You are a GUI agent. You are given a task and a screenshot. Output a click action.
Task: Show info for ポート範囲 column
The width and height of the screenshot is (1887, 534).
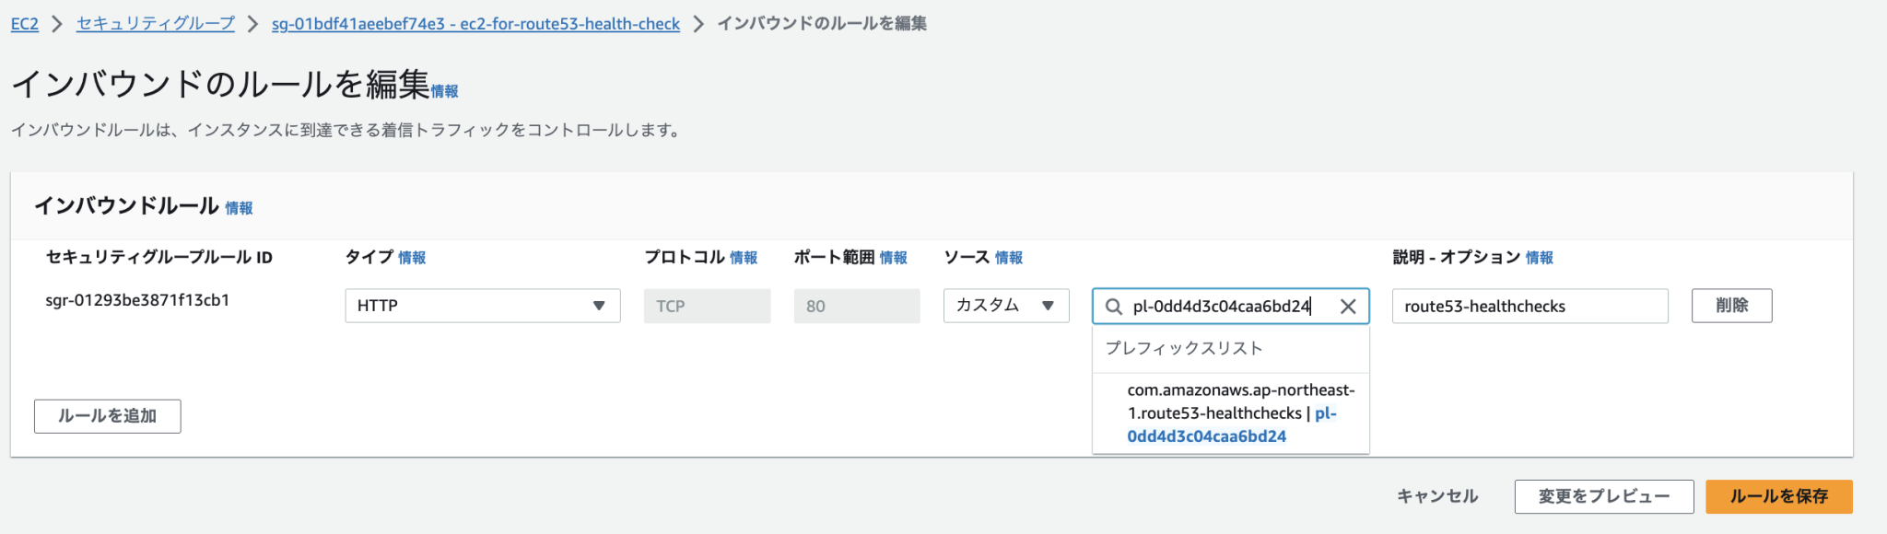[x=894, y=258]
